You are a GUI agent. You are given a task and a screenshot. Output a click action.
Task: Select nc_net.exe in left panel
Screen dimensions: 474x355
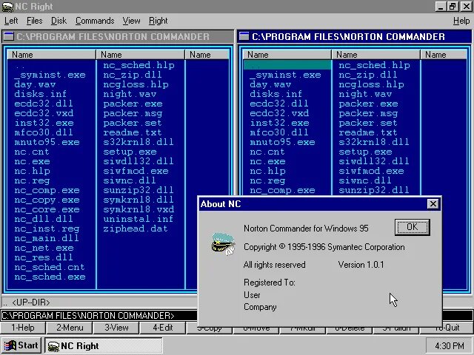click(x=44, y=248)
